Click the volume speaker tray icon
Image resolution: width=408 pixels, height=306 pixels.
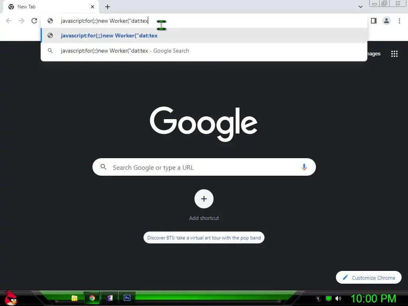pyautogui.click(x=338, y=298)
